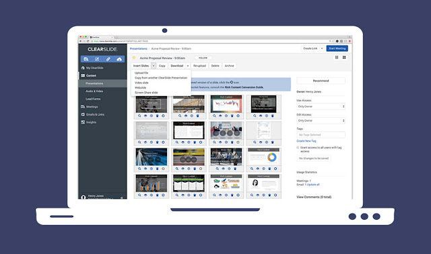Open the info icon on the donut chart slide
The width and height of the screenshot is (431, 254).
[x=263, y=169]
